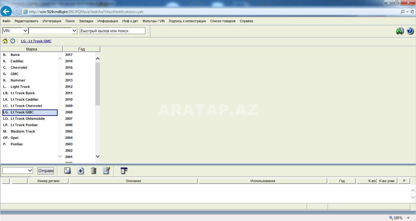Select year 2017
This screenshot has width=416, height=221.
(x=69, y=55)
